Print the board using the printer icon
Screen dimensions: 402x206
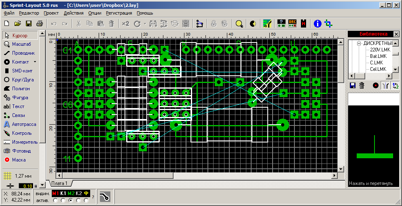coord(40,23)
